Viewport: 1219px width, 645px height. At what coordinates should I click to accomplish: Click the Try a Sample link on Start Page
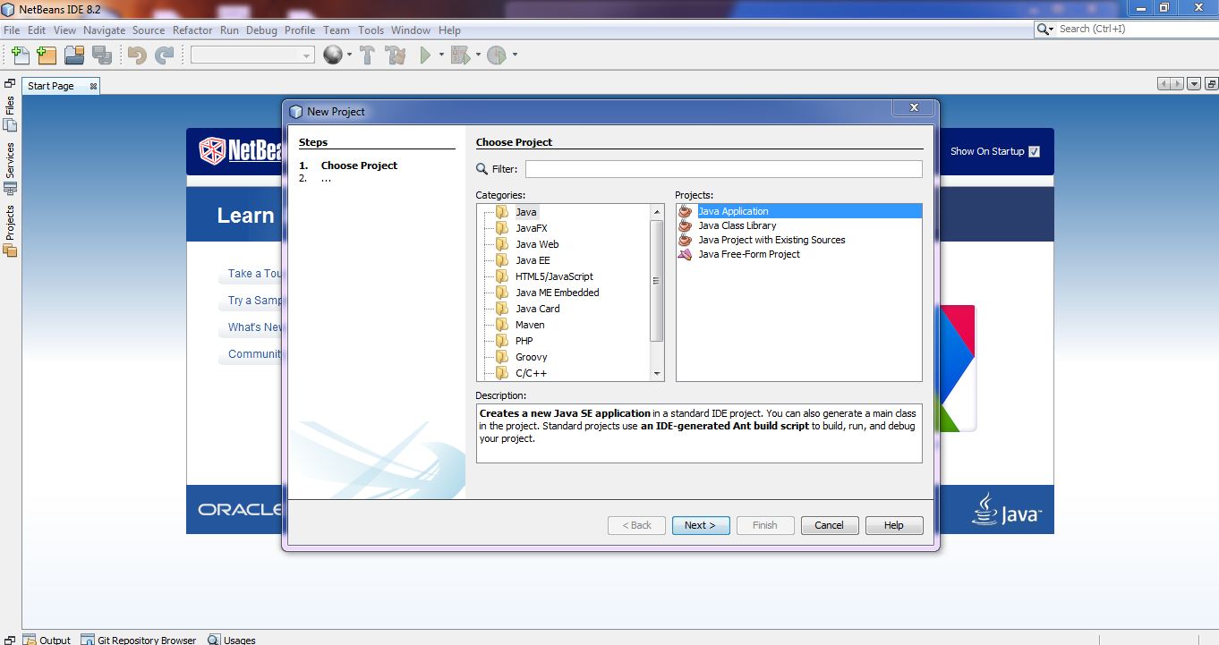pos(255,301)
